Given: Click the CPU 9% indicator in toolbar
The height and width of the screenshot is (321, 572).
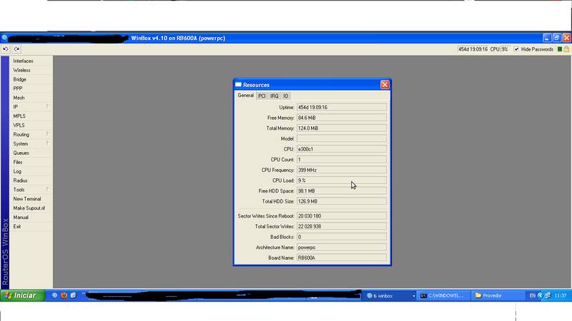Looking at the screenshot, I should point(499,49).
